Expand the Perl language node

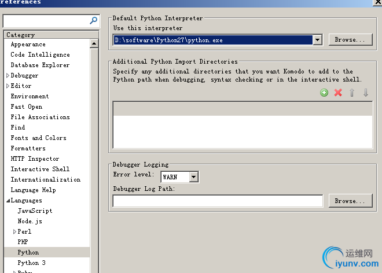click(x=14, y=231)
